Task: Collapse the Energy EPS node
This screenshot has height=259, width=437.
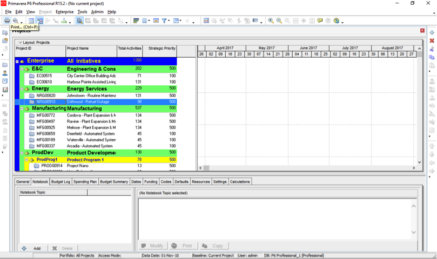Action: coord(22,89)
